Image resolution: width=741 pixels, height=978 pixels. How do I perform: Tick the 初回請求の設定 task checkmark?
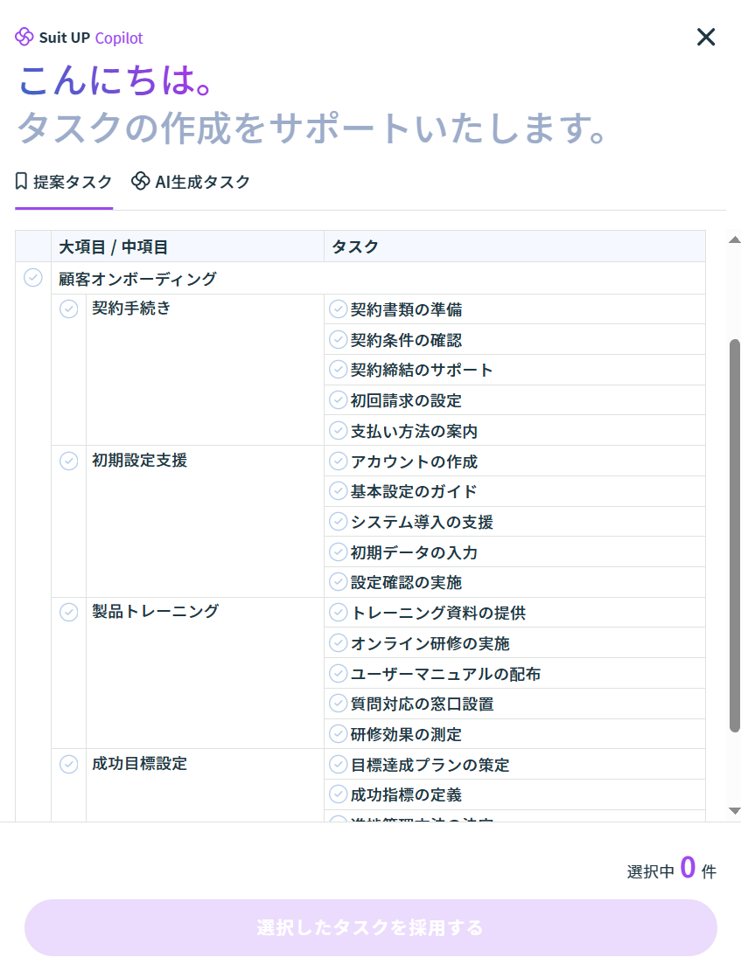pos(339,399)
